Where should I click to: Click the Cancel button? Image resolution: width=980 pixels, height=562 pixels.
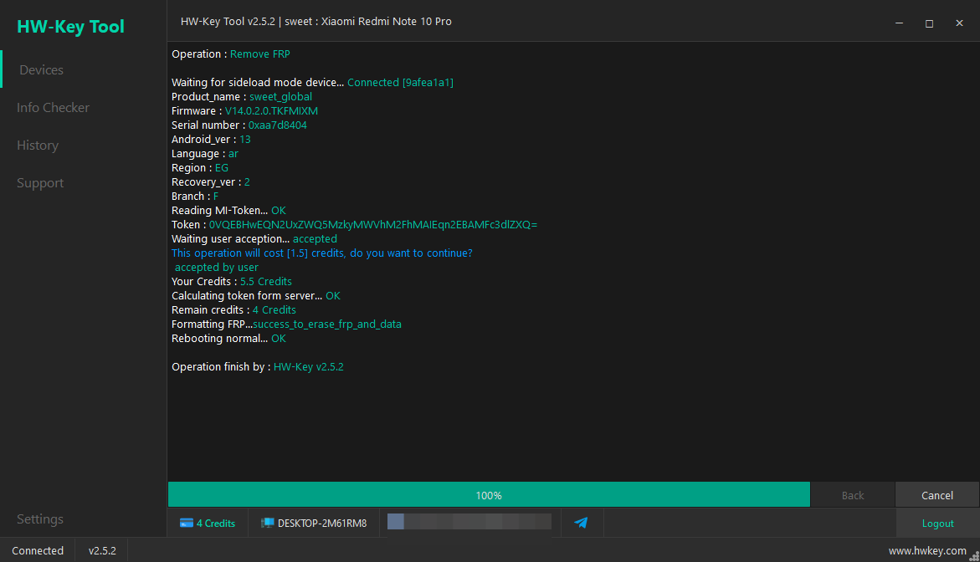click(936, 495)
